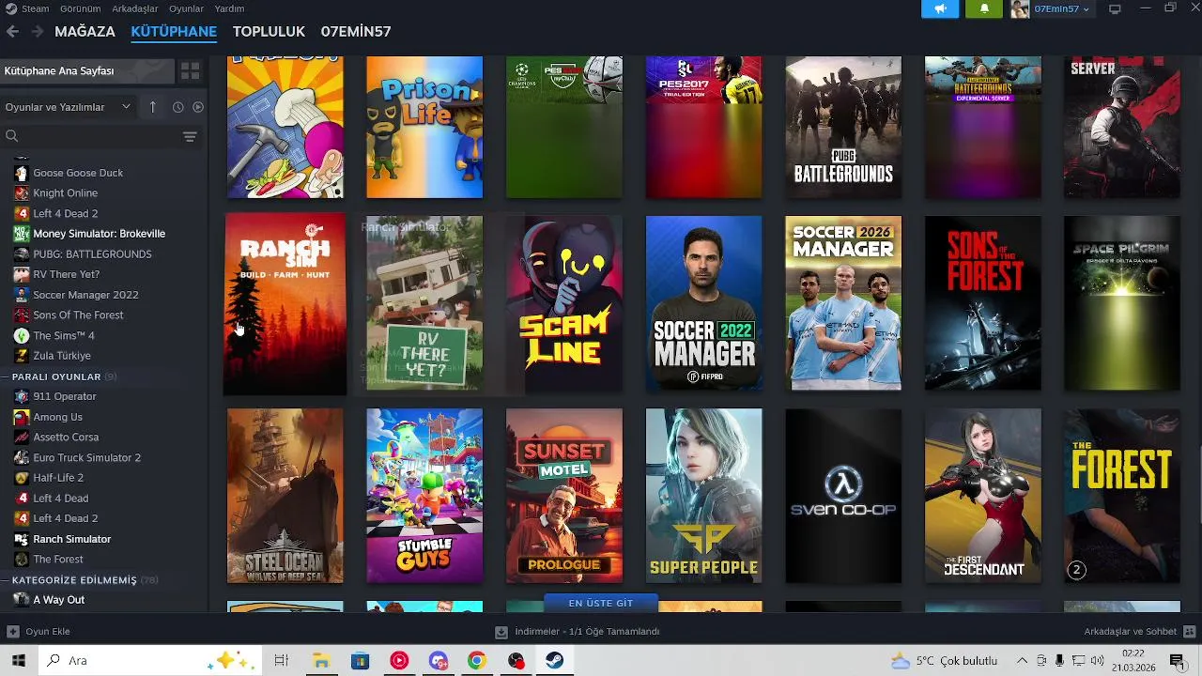Open İndirmeler download status link

(x=578, y=632)
